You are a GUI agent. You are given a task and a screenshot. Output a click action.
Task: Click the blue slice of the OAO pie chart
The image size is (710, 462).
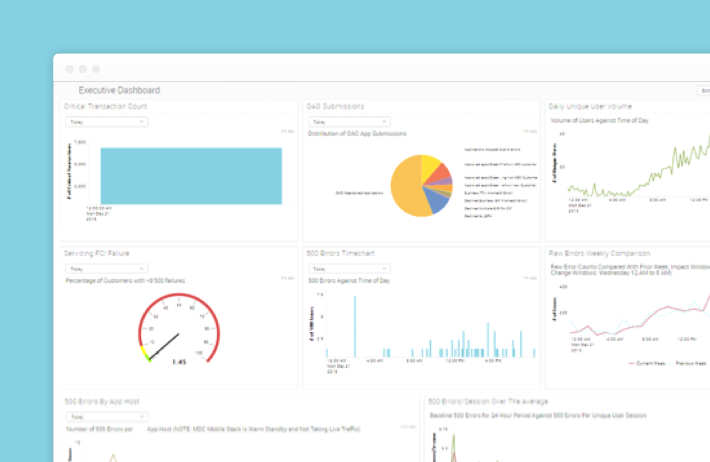[437, 200]
